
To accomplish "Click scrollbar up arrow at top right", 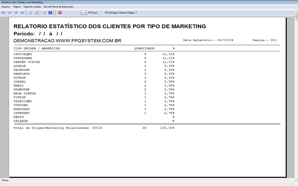I will (x=296, y=11).
